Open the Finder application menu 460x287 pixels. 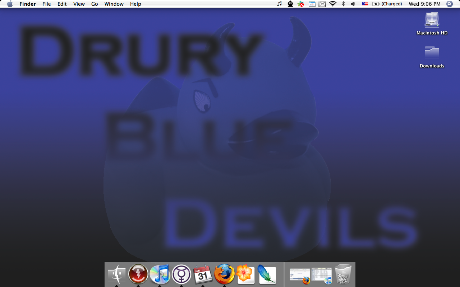click(x=28, y=4)
